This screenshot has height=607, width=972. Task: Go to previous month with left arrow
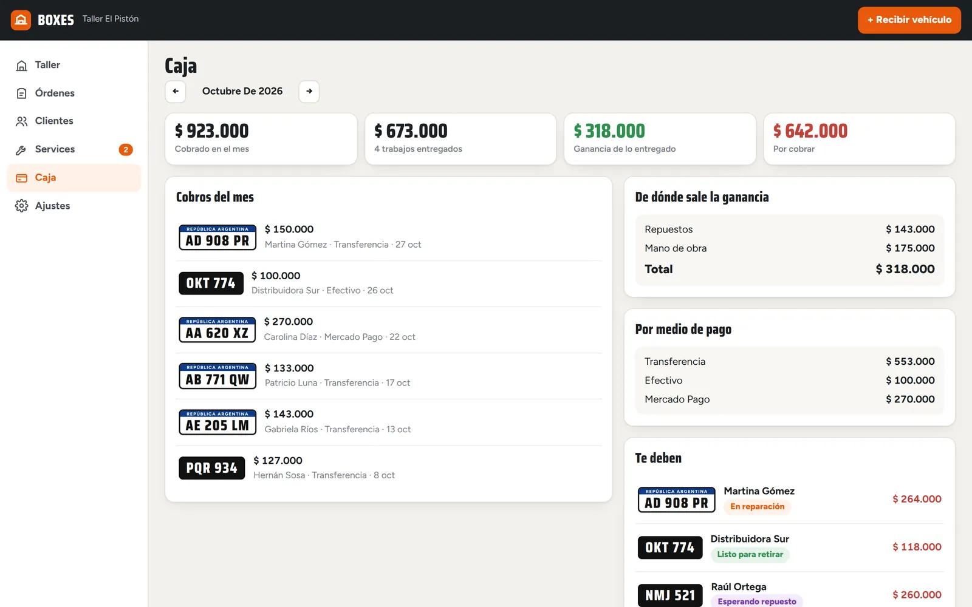(x=176, y=92)
